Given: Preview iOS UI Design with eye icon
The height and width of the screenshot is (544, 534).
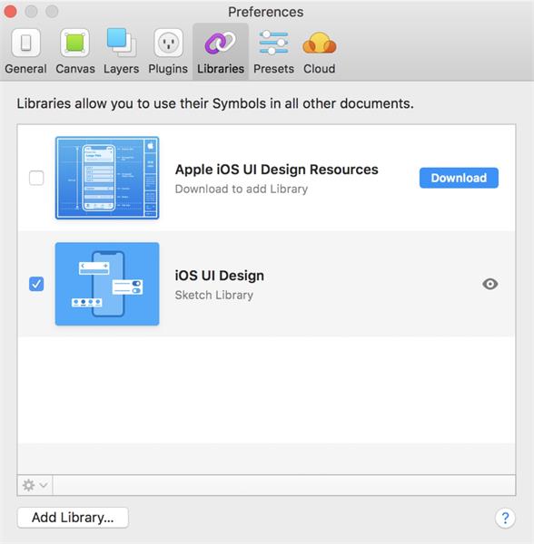Looking at the screenshot, I should tap(489, 284).
